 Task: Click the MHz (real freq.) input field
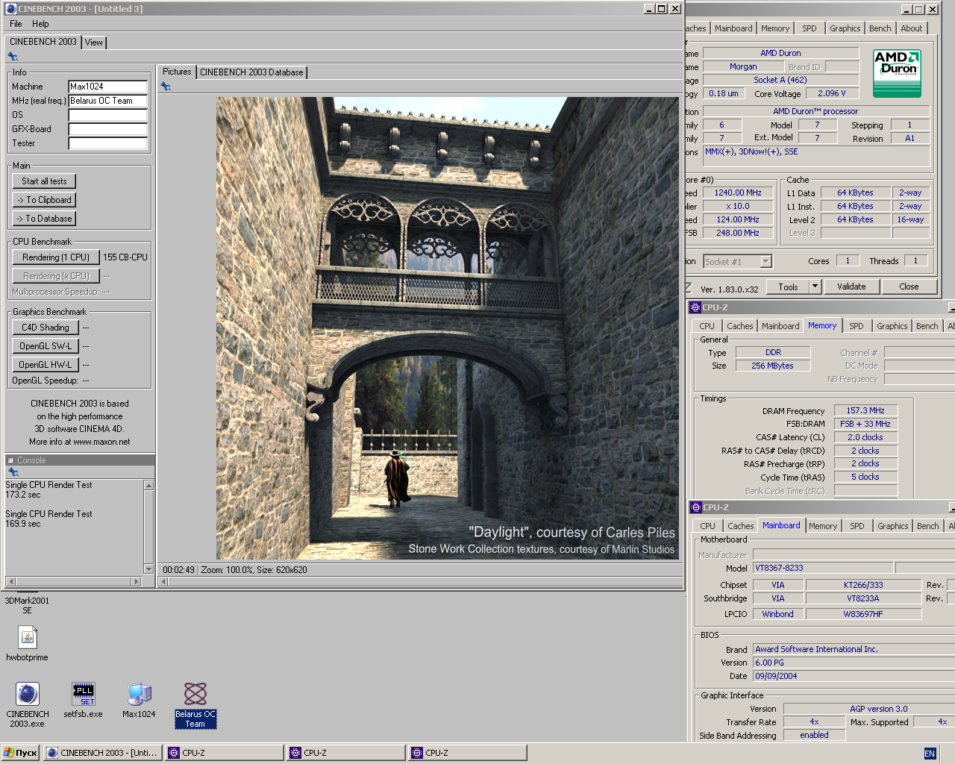pos(108,101)
